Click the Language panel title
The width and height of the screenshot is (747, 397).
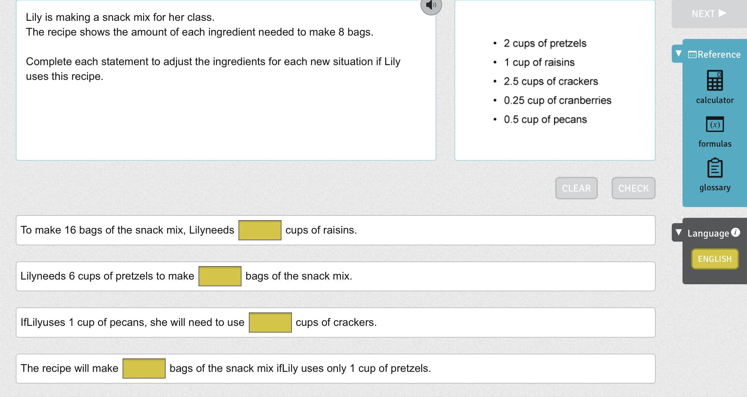tap(708, 233)
